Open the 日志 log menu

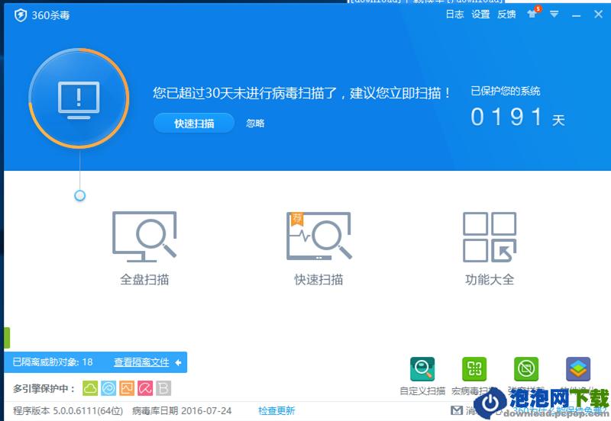(454, 14)
